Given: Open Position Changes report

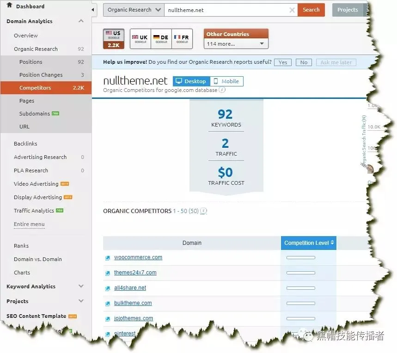Looking at the screenshot, I should coord(41,75).
